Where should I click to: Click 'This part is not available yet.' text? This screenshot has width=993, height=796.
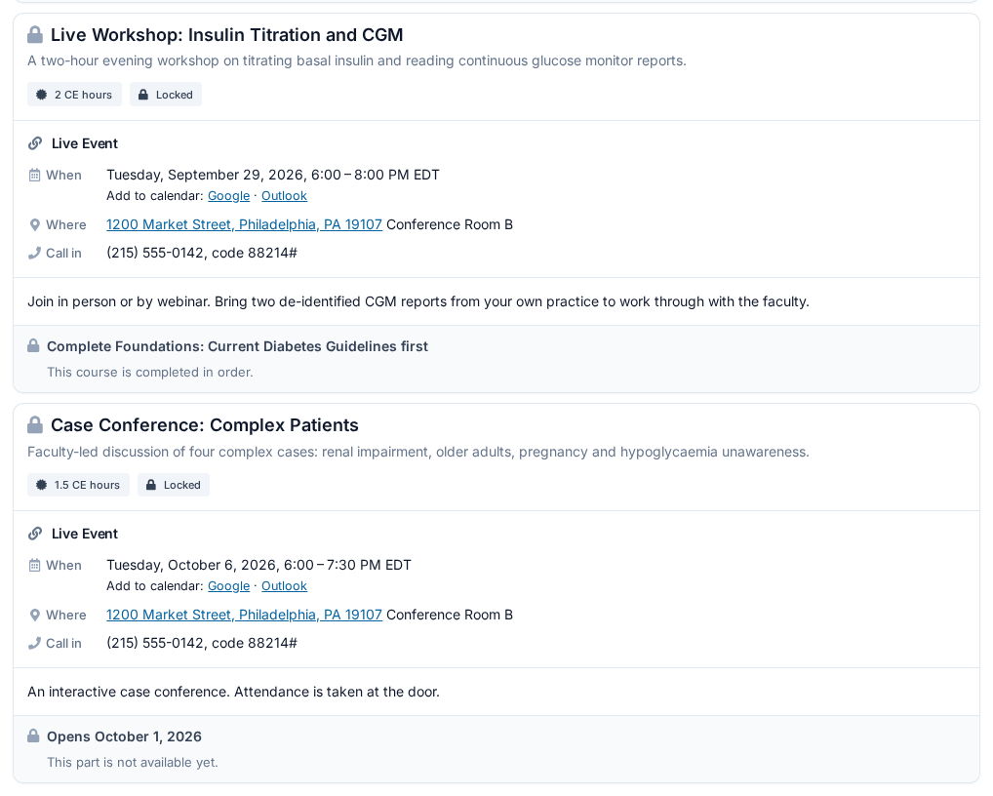pyautogui.click(x=133, y=763)
